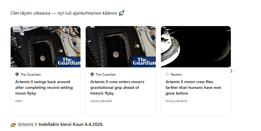Click 'toissa päivänä' timestamp on Reuters card

176,101
